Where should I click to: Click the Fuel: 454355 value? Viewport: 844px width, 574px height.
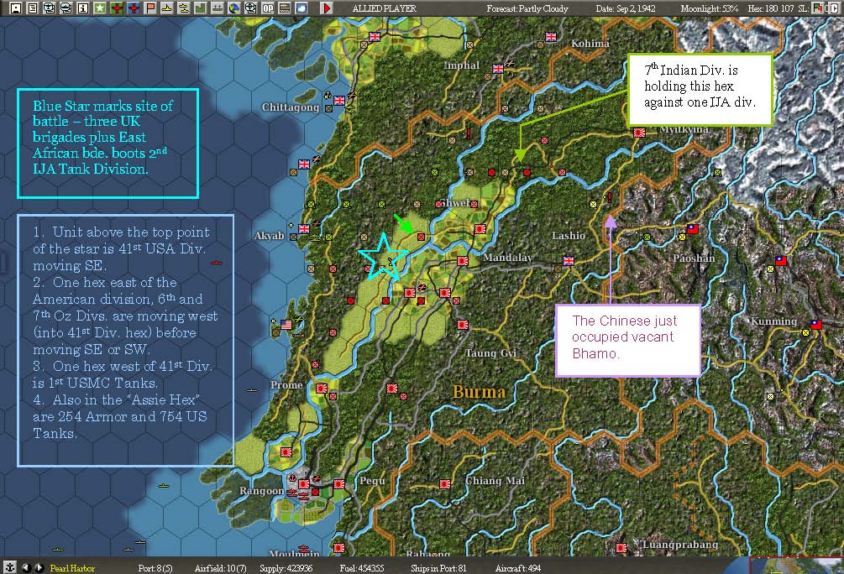[x=362, y=568]
